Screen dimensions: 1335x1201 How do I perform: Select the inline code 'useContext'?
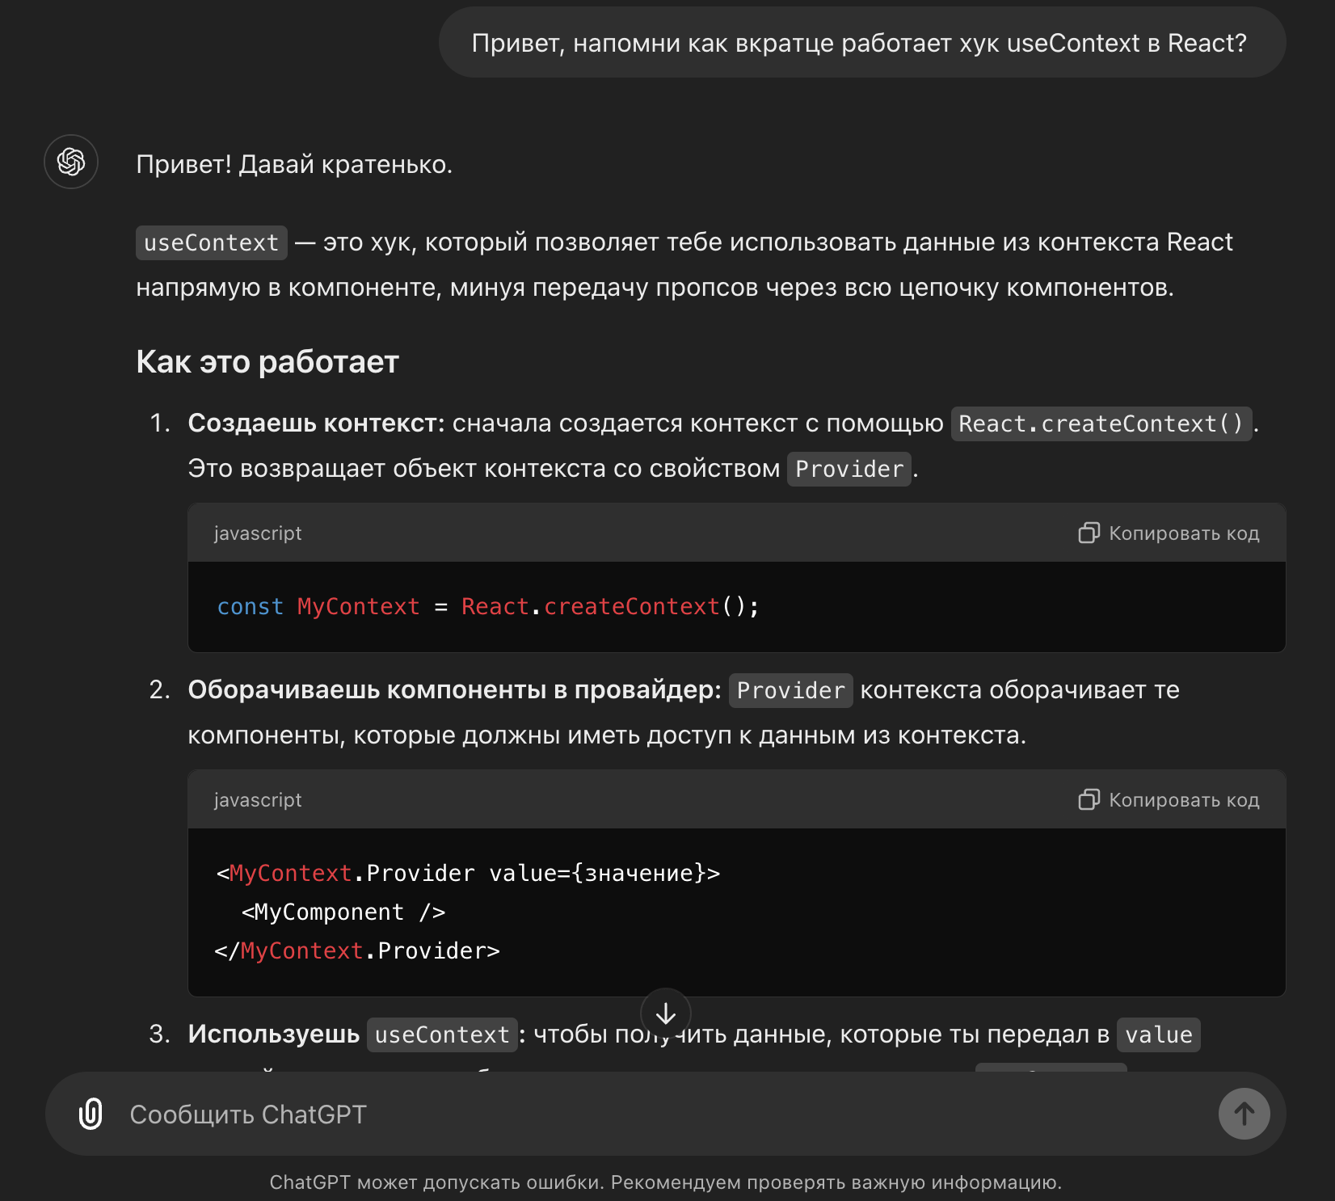211,242
